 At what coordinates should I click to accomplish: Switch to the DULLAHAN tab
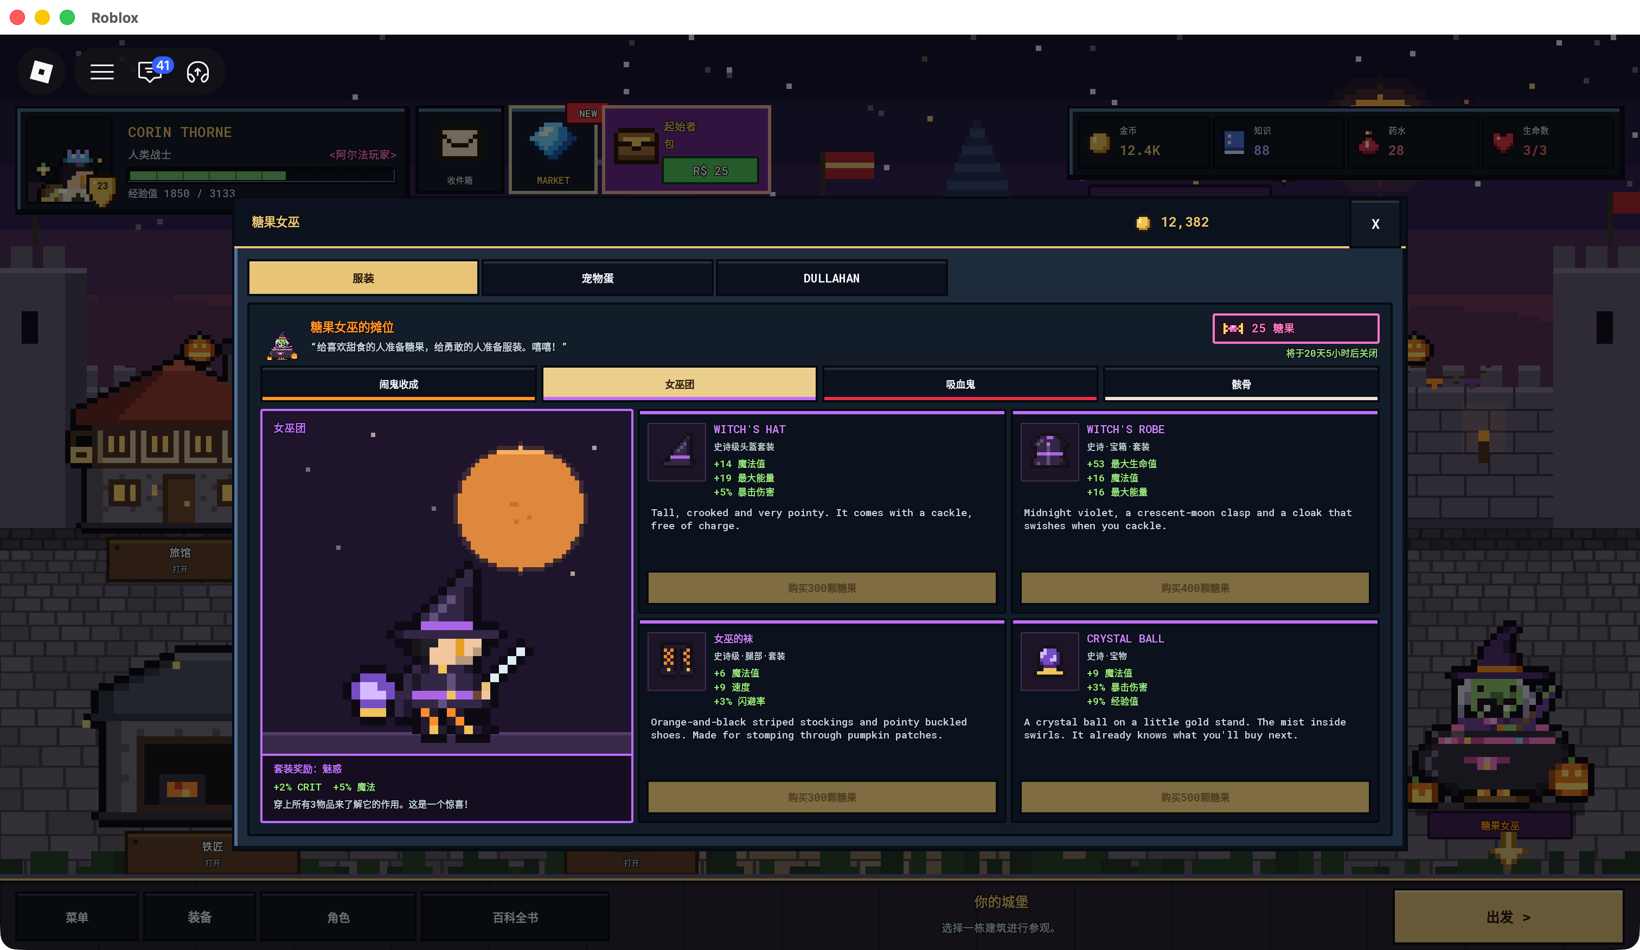tap(831, 278)
